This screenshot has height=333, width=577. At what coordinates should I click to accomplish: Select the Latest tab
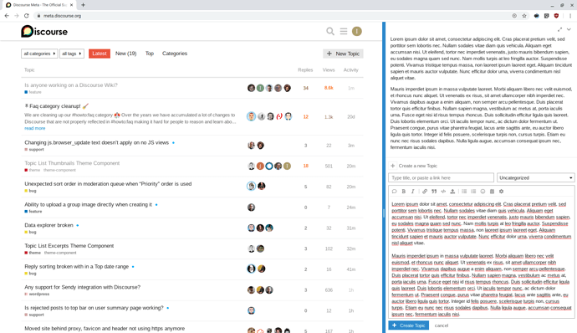pyautogui.click(x=100, y=54)
